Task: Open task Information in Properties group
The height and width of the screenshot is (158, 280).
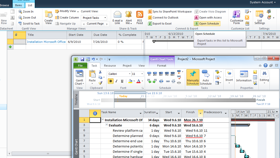Action: (x=244, y=76)
